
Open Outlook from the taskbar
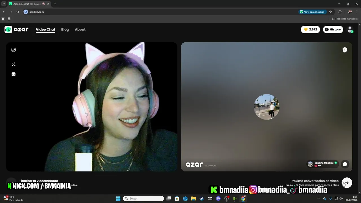click(x=185, y=198)
